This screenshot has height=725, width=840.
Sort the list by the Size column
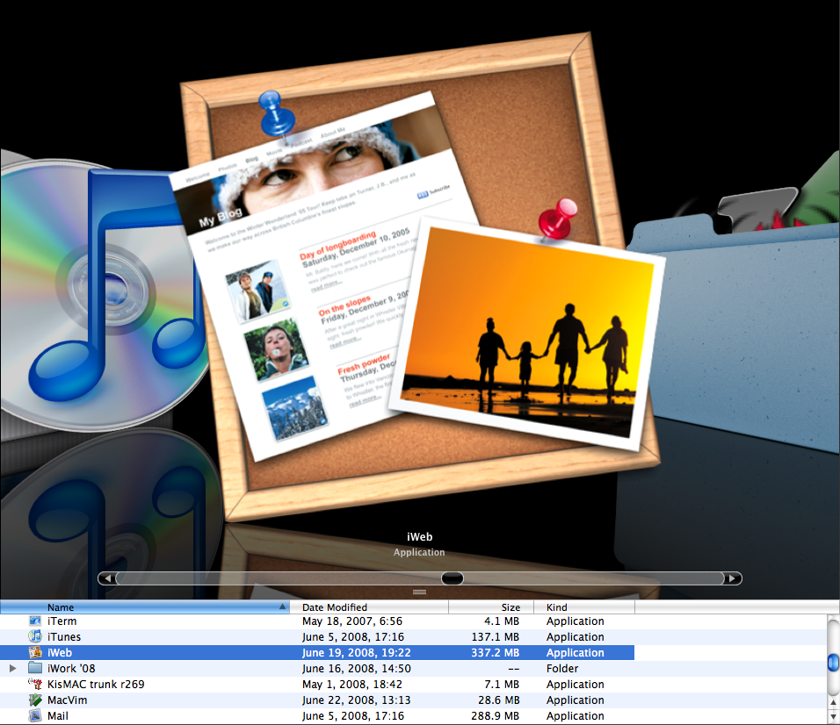coord(491,607)
